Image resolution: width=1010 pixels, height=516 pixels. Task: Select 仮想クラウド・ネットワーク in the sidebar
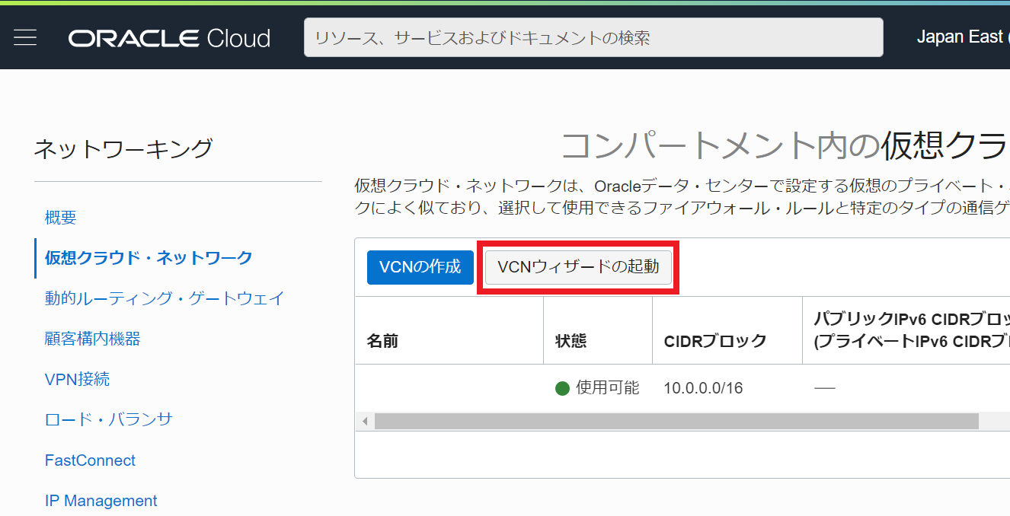click(x=149, y=258)
